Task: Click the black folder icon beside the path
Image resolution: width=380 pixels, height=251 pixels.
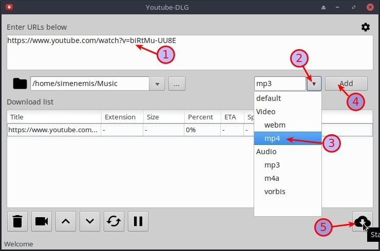Action: [x=20, y=83]
